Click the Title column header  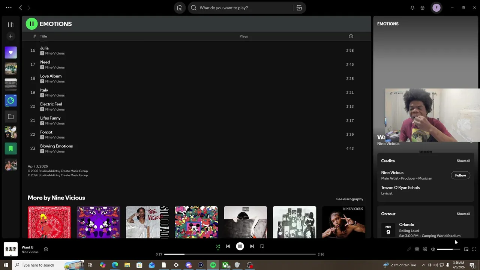pos(43,36)
